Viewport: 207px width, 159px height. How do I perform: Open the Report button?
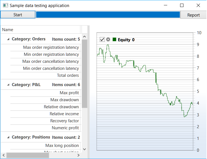pos(193,15)
